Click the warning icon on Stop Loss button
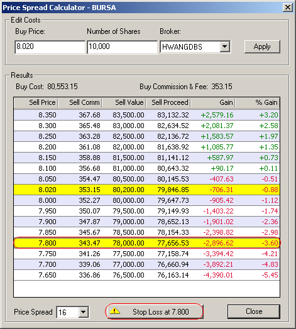This screenshot has width=296, height=329. 115,311
